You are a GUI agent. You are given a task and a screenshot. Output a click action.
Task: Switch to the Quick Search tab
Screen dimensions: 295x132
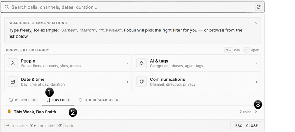pyautogui.click(x=99, y=100)
